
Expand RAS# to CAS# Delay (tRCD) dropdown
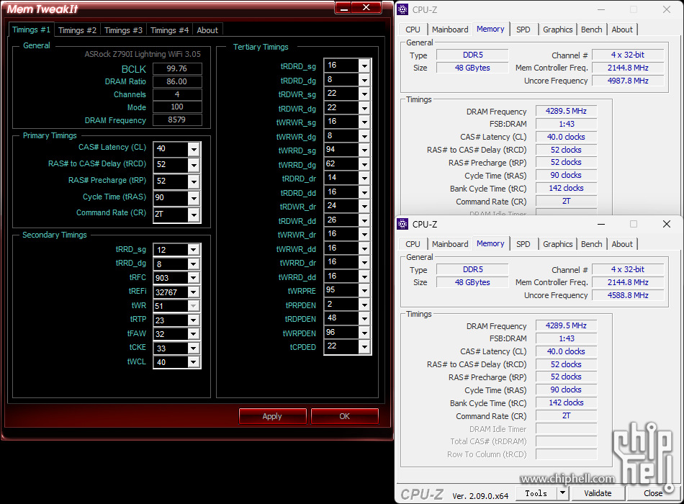click(194, 166)
